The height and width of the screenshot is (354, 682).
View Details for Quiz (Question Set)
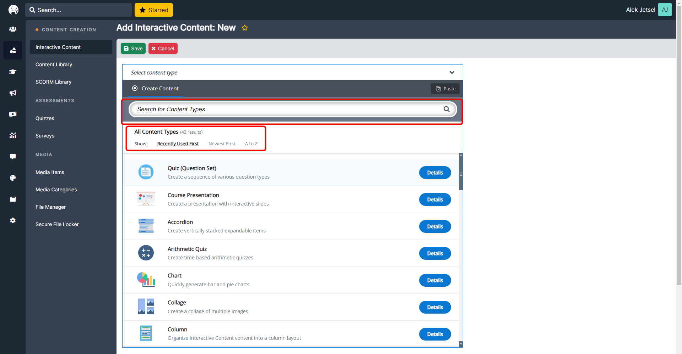435,173
